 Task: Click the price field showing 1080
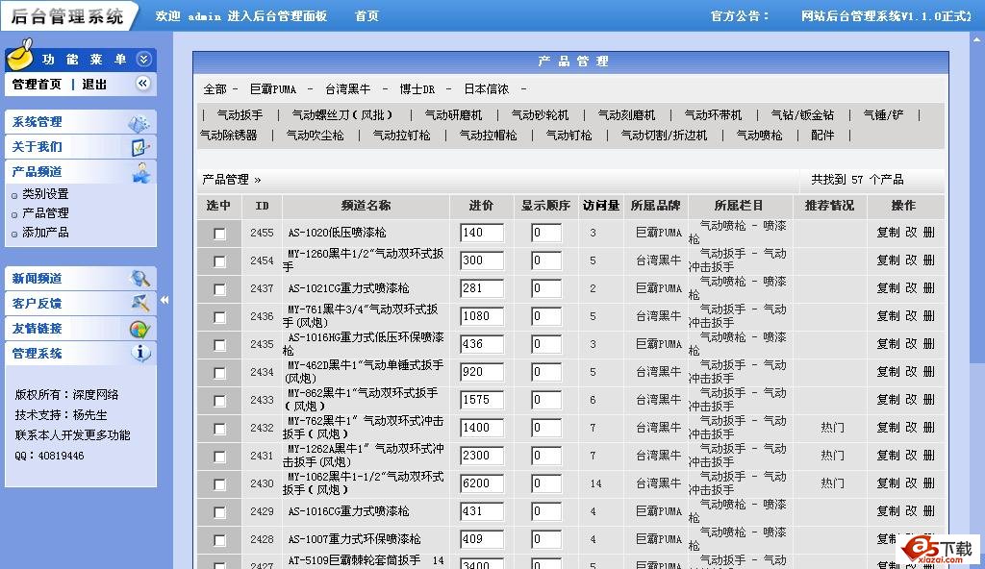482,316
